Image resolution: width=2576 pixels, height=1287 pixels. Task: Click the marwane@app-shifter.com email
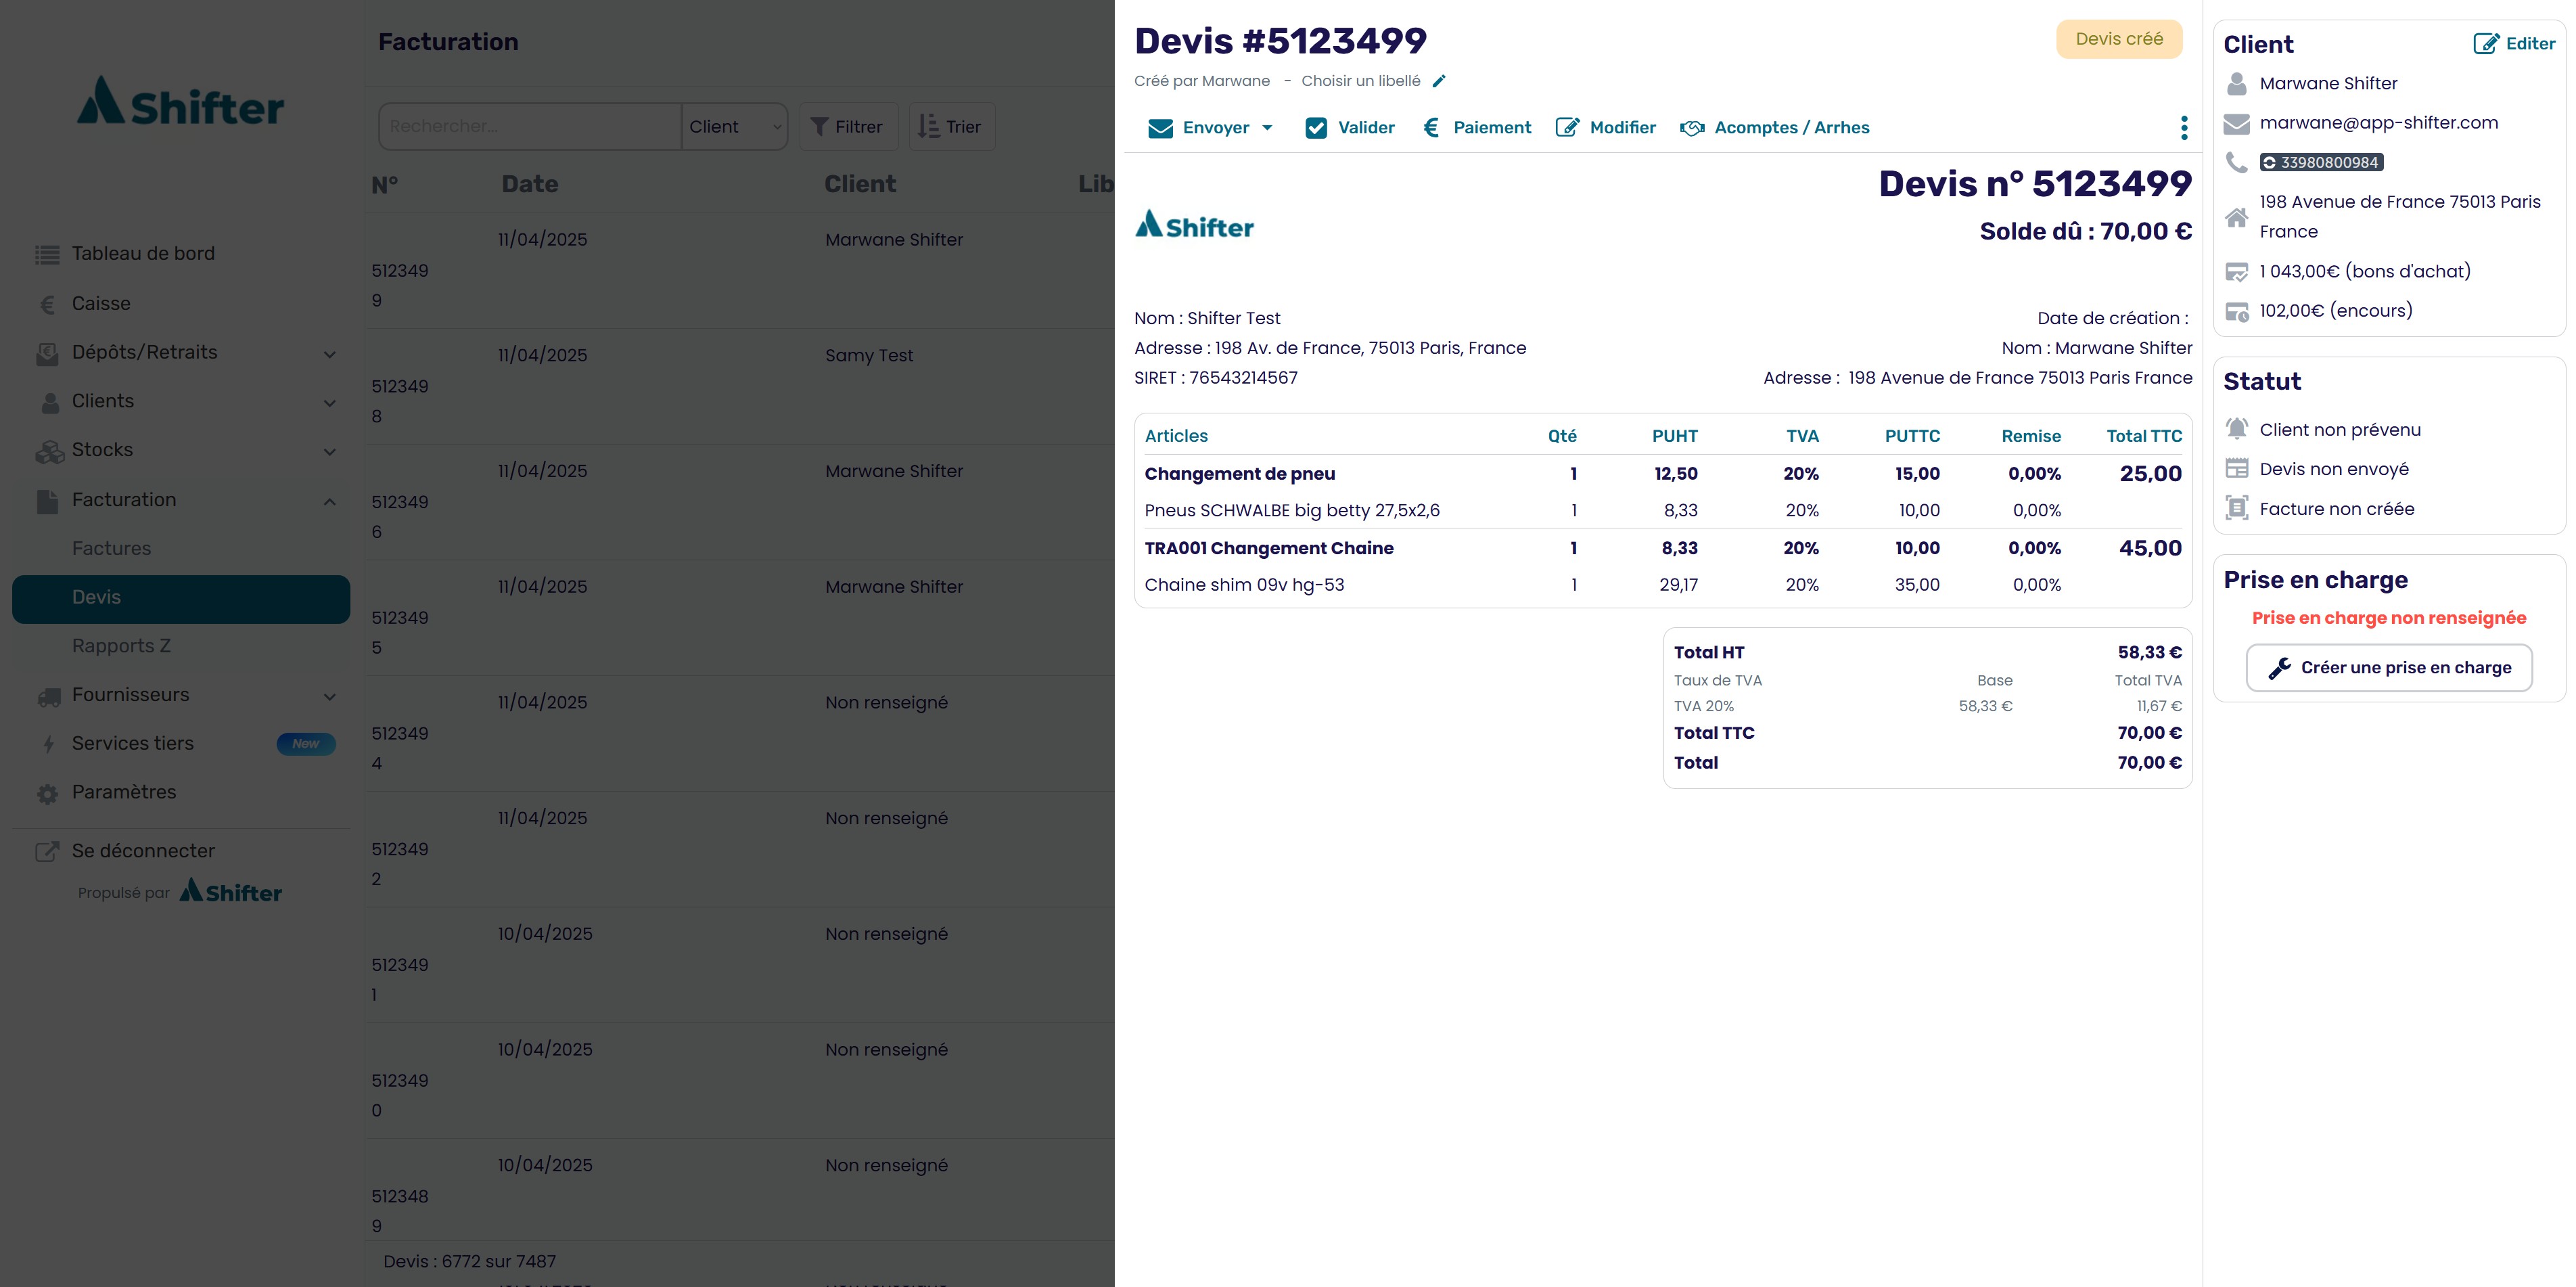click(x=2378, y=123)
